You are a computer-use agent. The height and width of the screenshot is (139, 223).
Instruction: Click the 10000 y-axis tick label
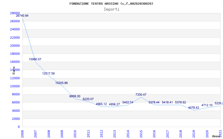(15, 86)
